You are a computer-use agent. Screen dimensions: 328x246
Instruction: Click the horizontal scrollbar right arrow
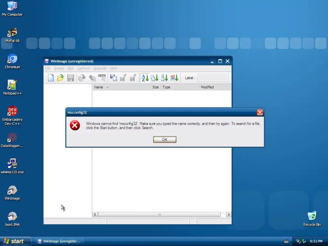[229, 214]
